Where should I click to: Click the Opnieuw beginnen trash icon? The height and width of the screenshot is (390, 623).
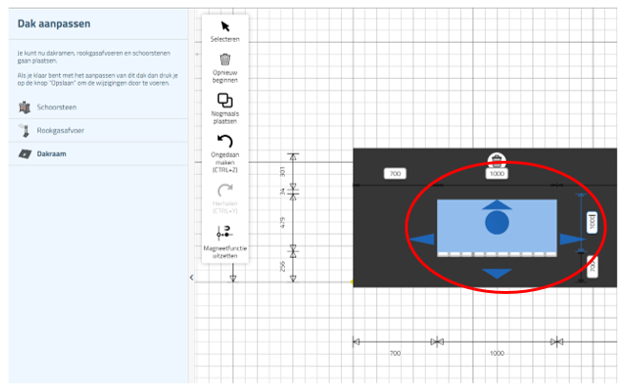pos(225,59)
